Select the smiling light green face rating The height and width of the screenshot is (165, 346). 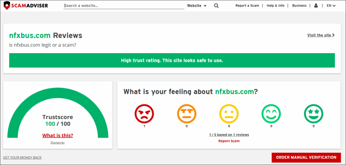271,113
